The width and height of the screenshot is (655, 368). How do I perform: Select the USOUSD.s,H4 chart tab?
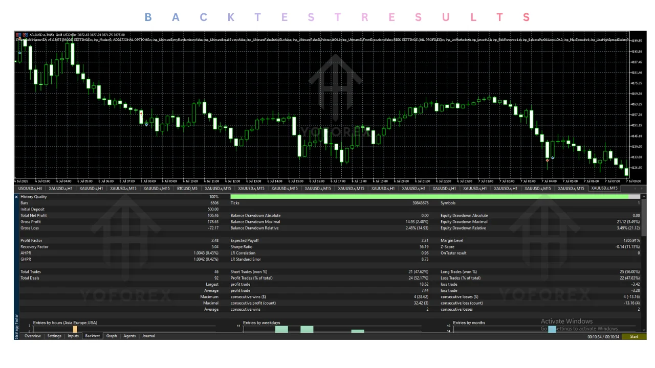[30, 188]
